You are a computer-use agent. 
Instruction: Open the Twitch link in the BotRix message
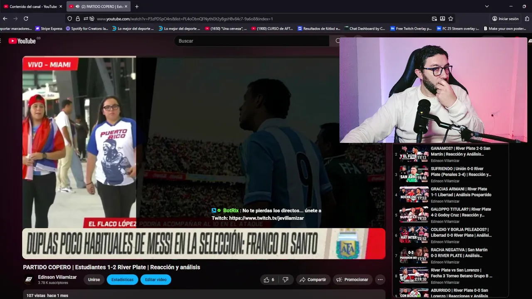266,218
